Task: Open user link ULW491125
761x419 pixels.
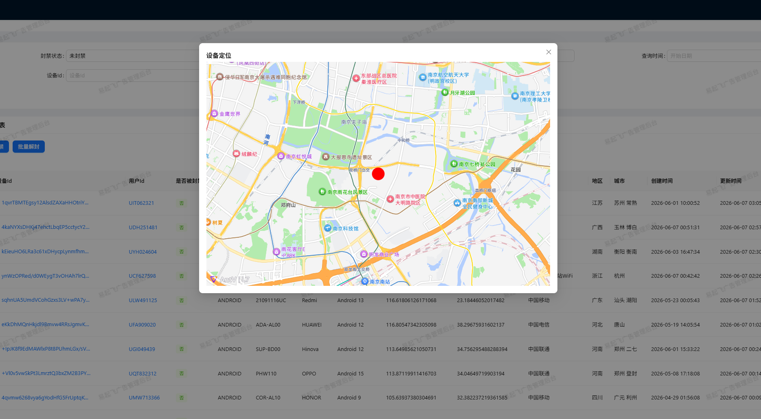Action: [x=143, y=300]
